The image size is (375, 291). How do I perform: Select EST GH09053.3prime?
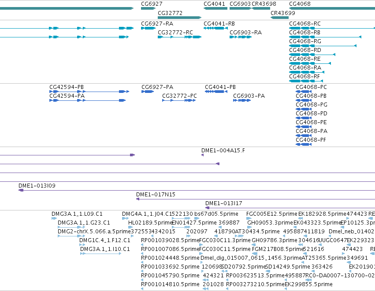tap(270, 223)
